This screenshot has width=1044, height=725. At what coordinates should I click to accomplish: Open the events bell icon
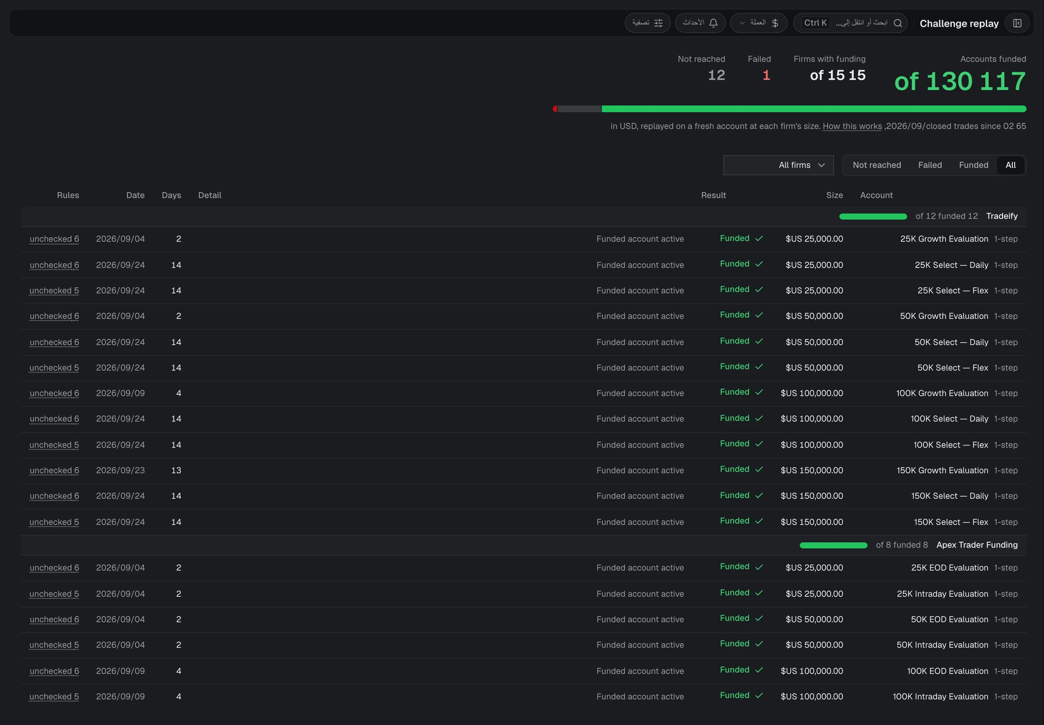click(713, 23)
